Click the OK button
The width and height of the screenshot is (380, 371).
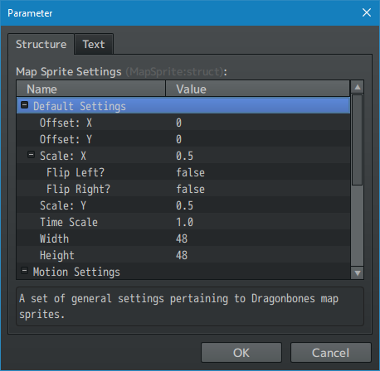(x=241, y=353)
